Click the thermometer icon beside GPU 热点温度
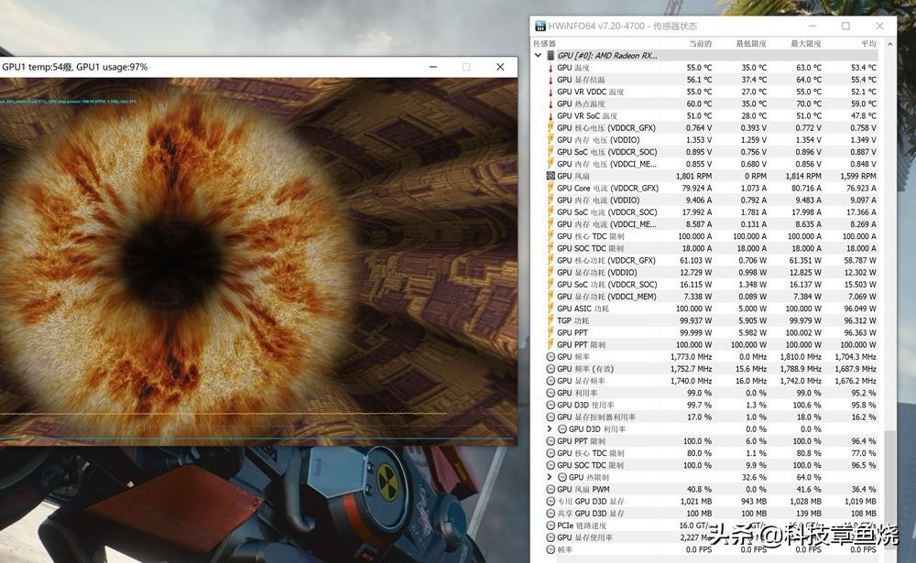Screen dimensions: 916x563 551,104
